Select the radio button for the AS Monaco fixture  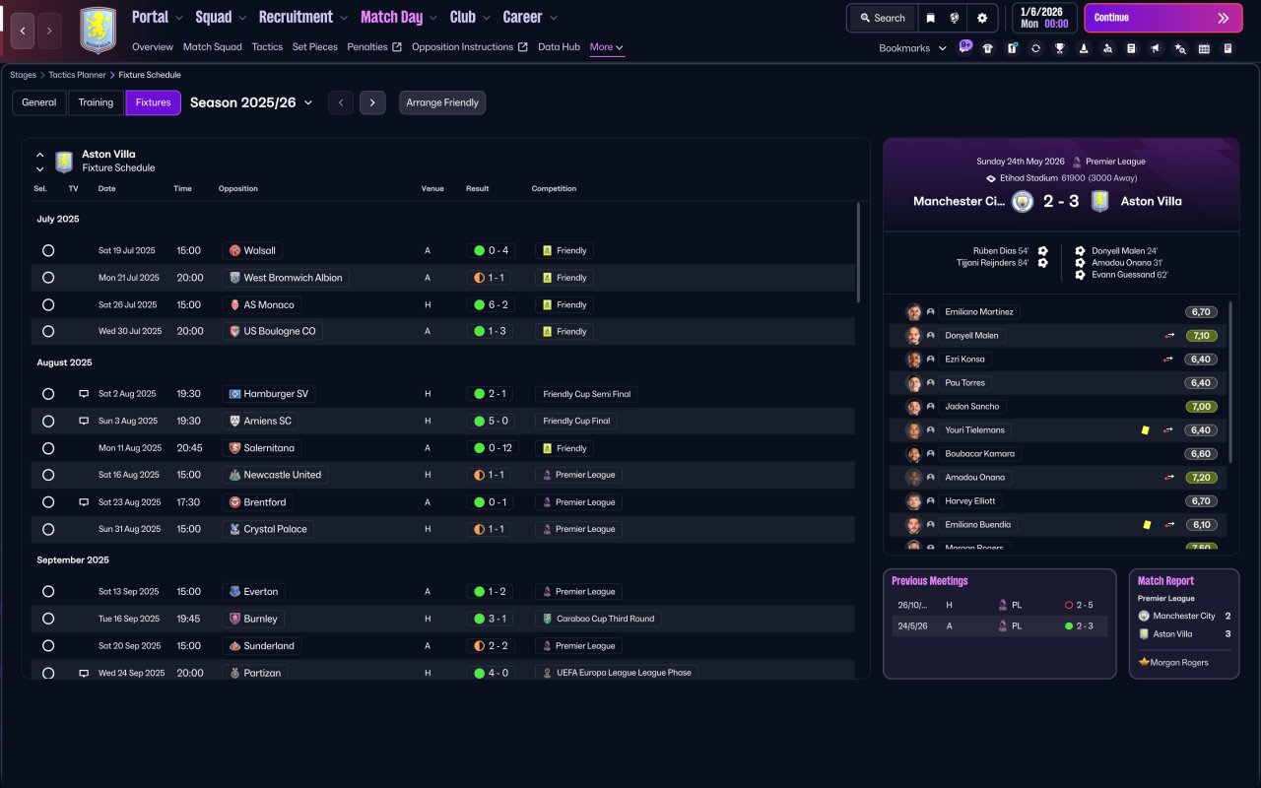click(48, 304)
